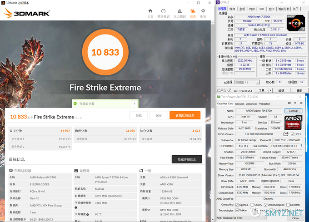This screenshot has width=309, height=222.
Task: Click the general (一般) section icon
Action: coord(141,171)
